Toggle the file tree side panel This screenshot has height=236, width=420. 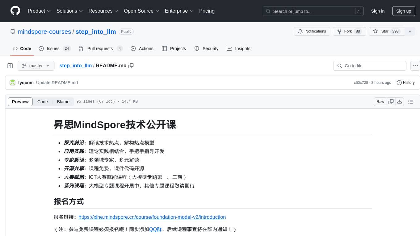click(x=10, y=66)
